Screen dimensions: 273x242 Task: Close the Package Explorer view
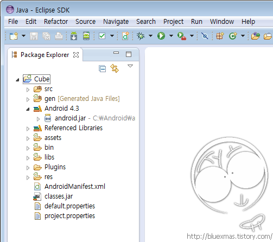tap(76, 55)
